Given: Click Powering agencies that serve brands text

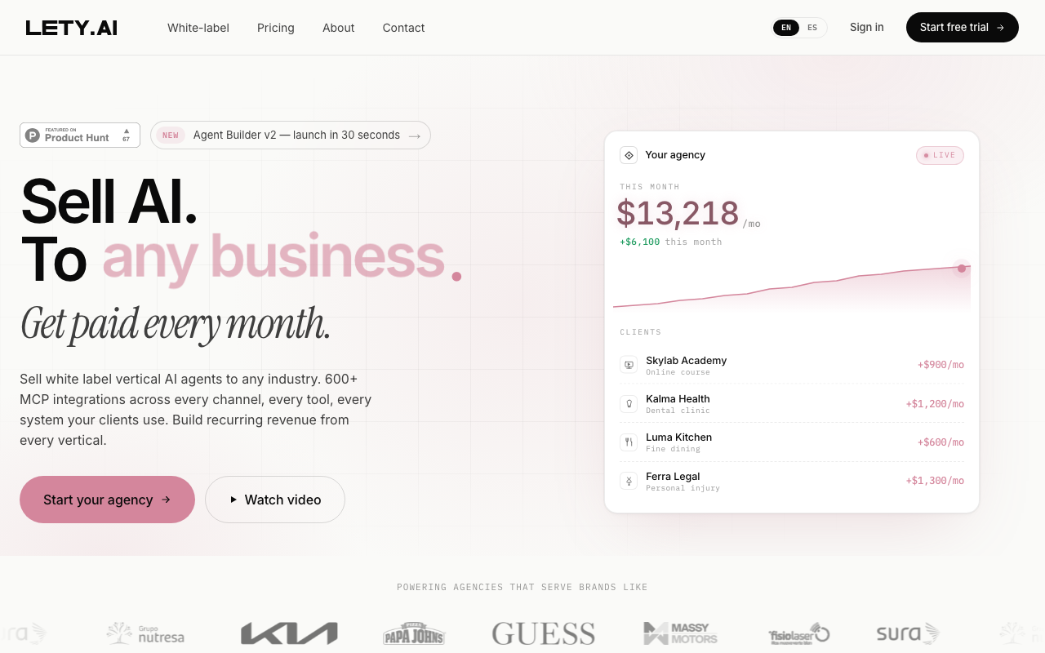Looking at the screenshot, I should [522, 587].
